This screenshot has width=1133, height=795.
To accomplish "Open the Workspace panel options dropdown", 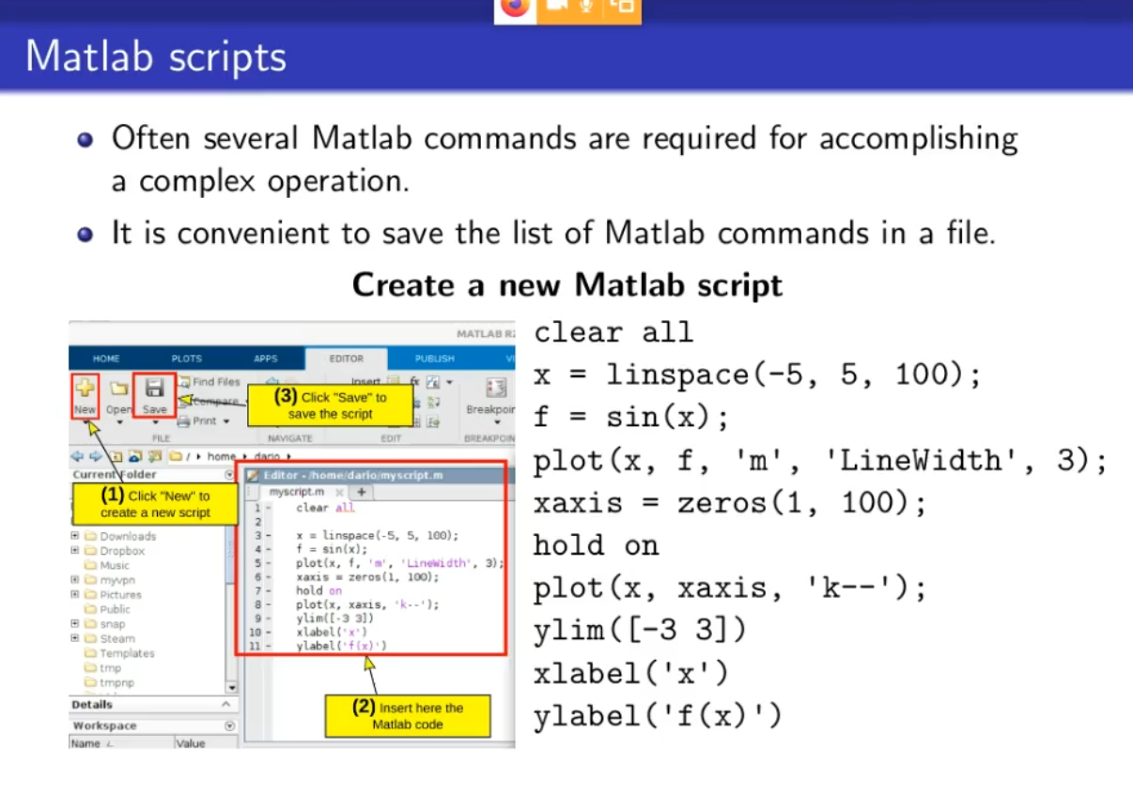I will tap(229, 726).
